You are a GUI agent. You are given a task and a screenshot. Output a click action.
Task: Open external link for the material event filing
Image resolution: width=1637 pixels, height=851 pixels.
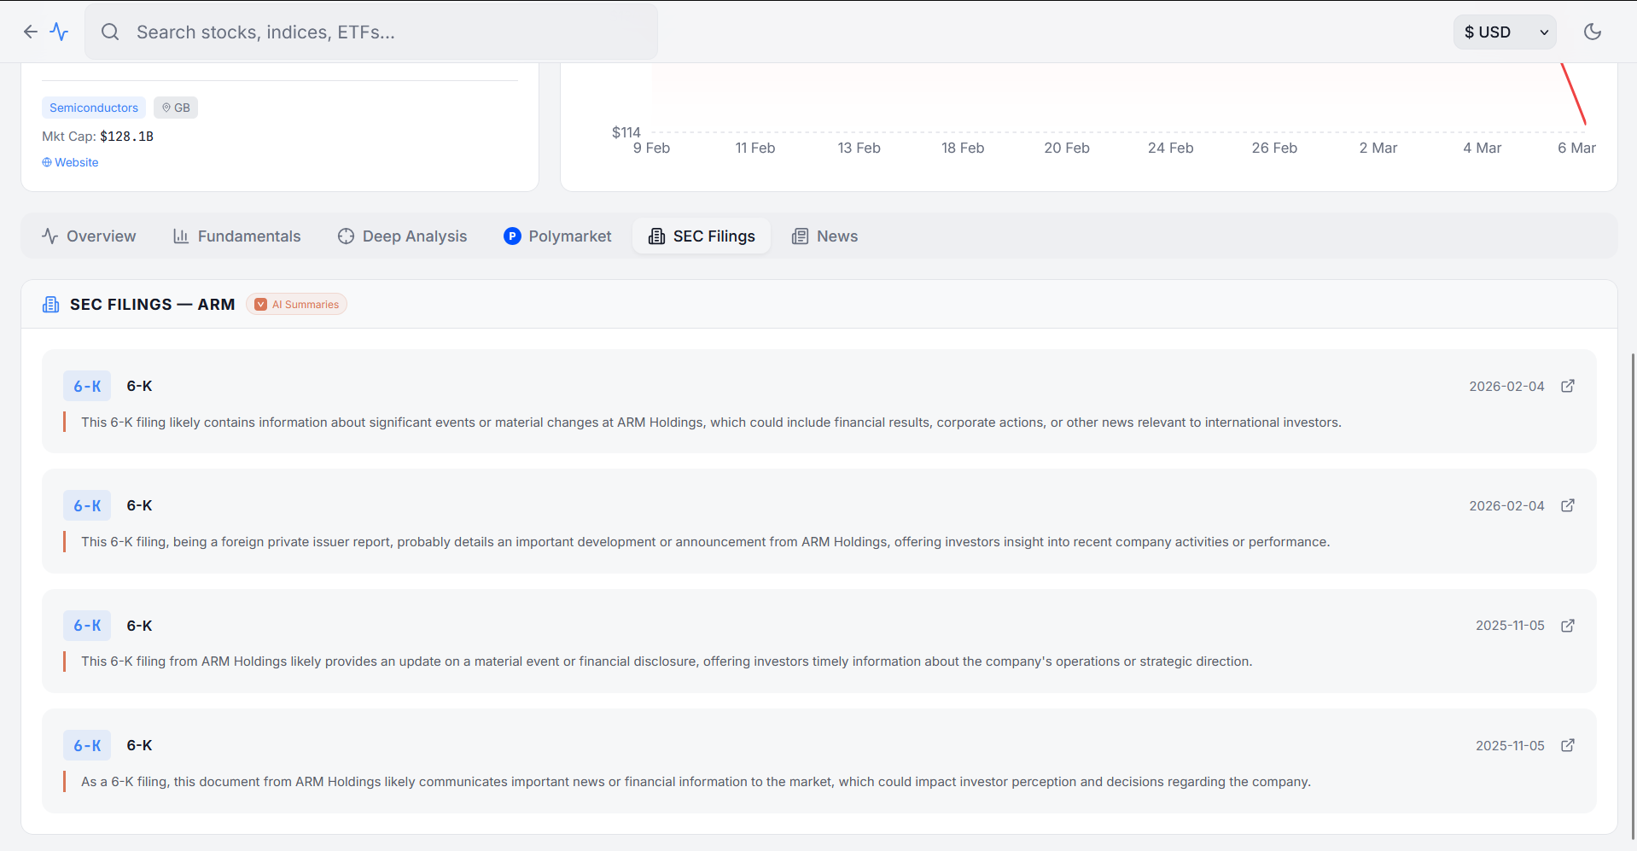(x=1568, y=626)
